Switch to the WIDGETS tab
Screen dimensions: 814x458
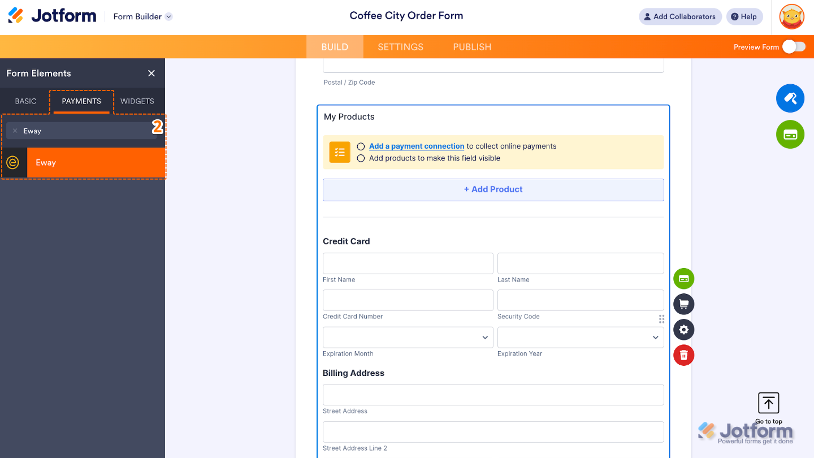[137, 101]
